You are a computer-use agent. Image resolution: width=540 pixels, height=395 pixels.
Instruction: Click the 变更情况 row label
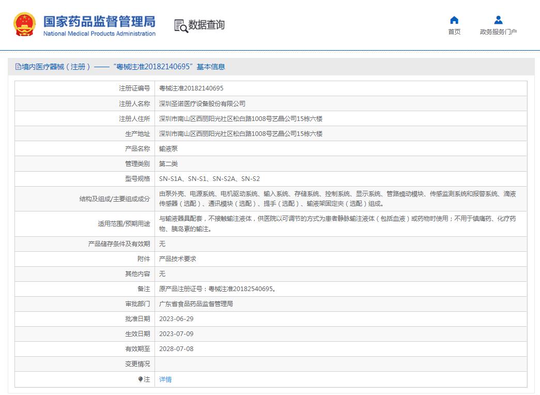(x=137, y=363)
